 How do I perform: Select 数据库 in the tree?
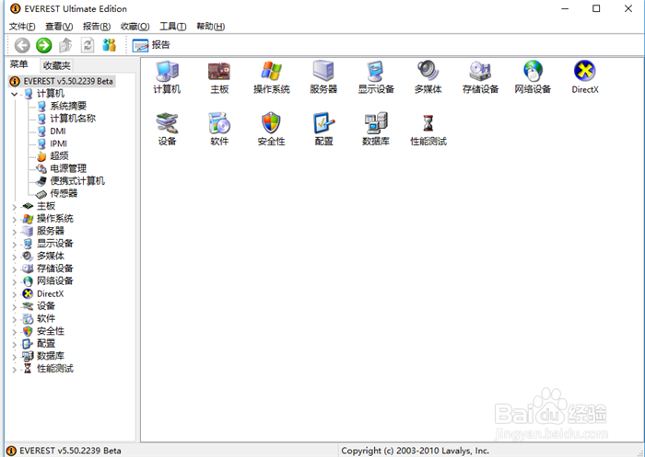(x=50, y=356)
